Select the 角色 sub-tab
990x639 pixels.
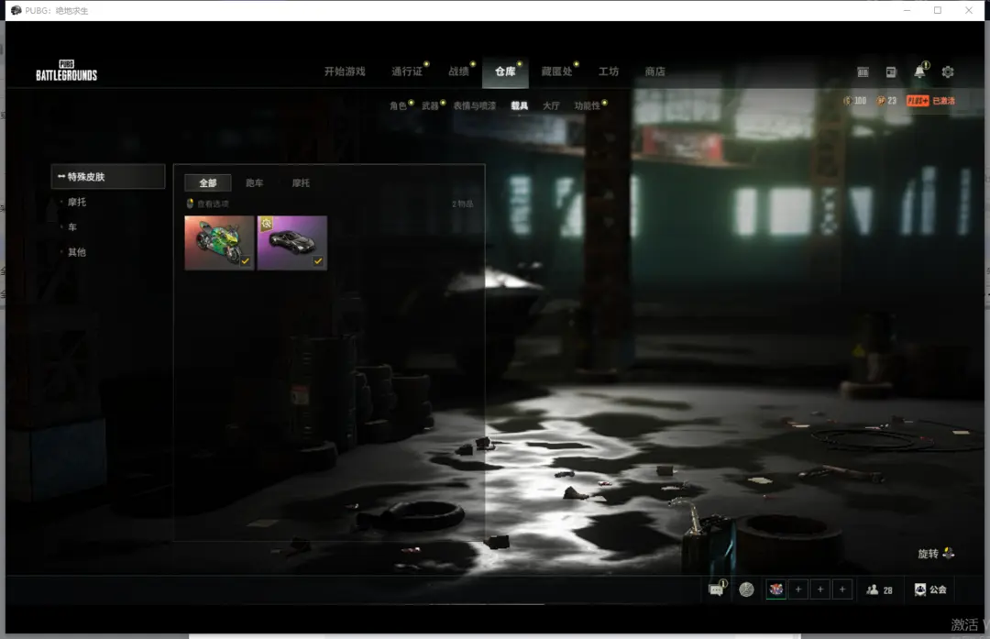click(399, 105)
